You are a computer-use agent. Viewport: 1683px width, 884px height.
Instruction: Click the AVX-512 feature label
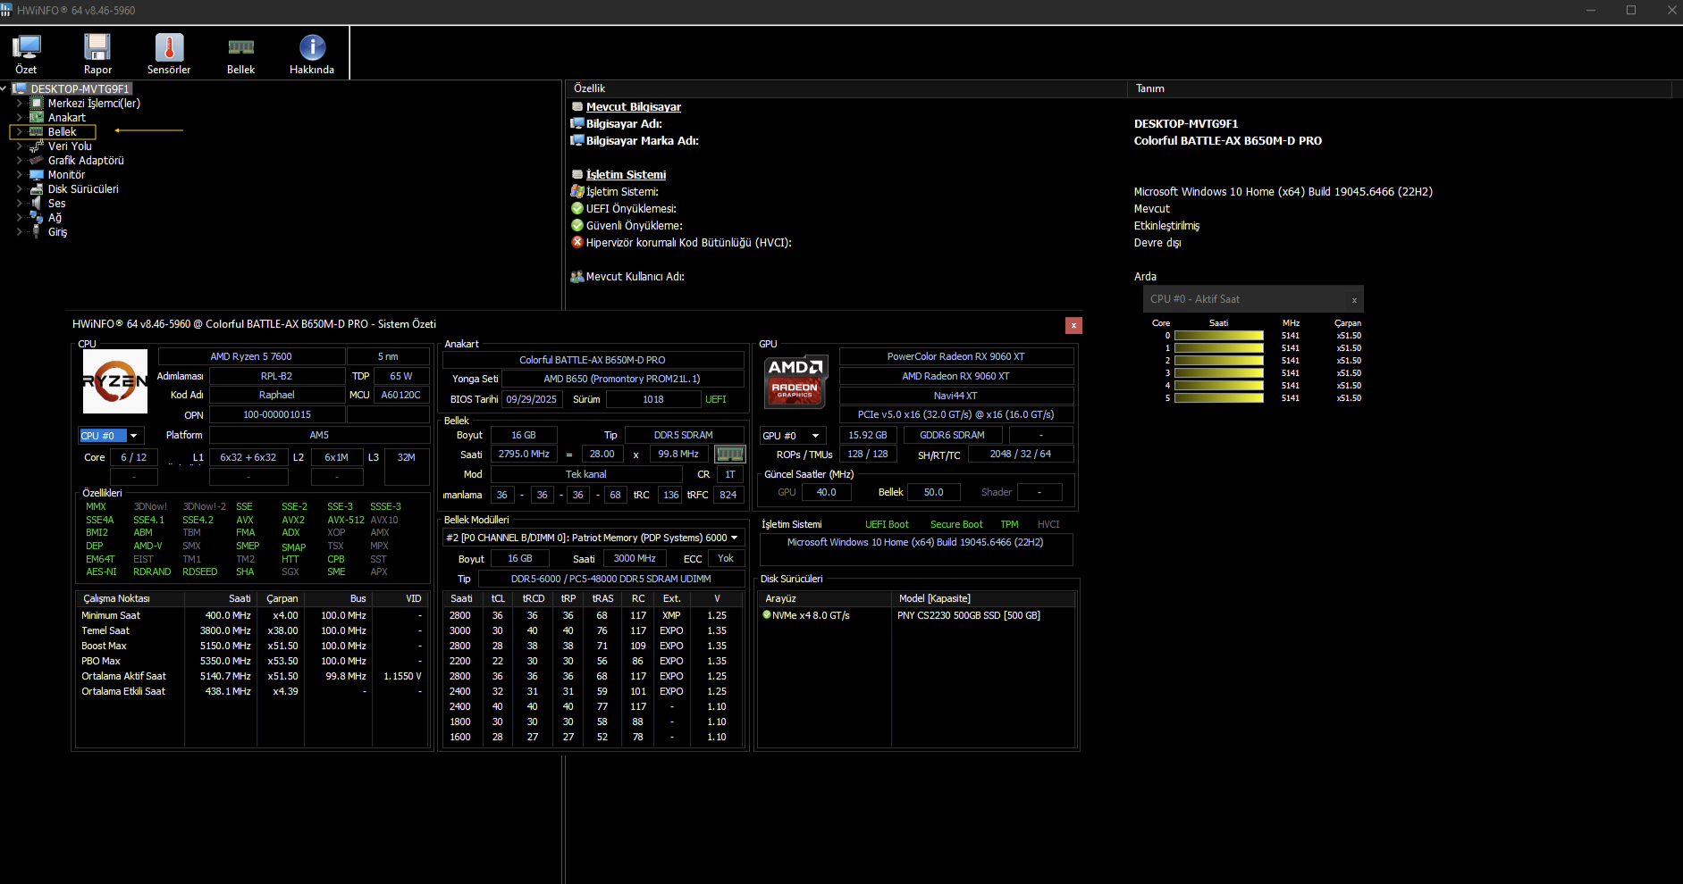point(346,520)
